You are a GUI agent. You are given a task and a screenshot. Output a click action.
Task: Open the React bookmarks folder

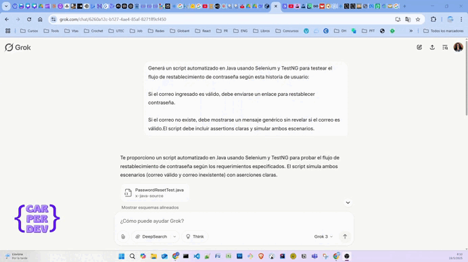(203, 30)
